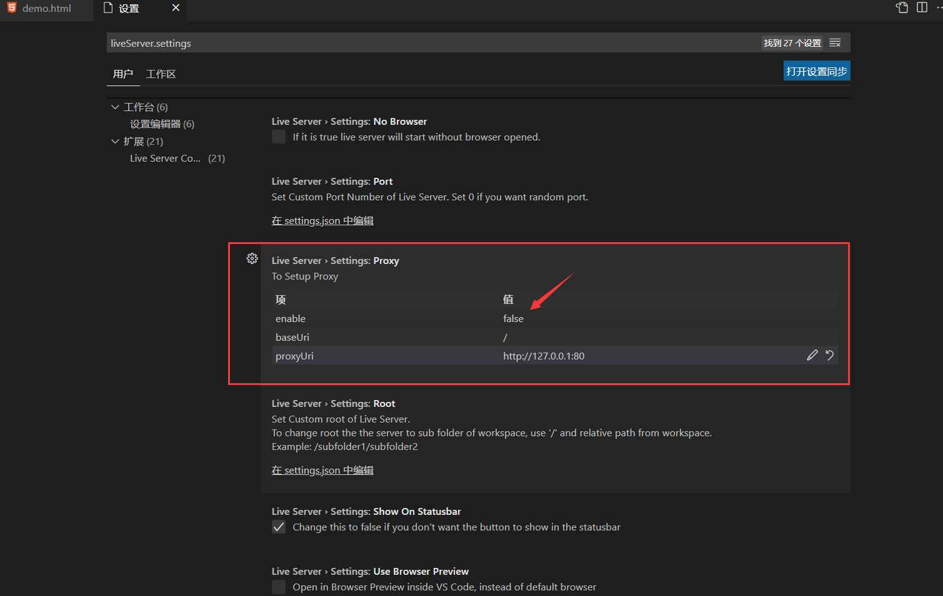The height and width of the screenshot is (596, 943).
Task: Click the 打开设置同步 button
Action: click(817, 71)
